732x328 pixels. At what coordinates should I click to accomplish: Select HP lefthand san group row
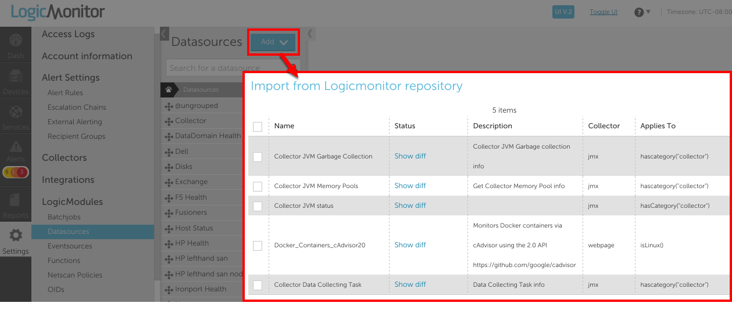(x=202, y=258)
